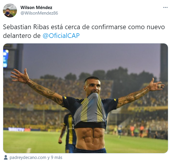The height and width of the screenshot is (161, 172).
Task: Click the player's exposed abs in photo
Action: [x=91, y=138]
